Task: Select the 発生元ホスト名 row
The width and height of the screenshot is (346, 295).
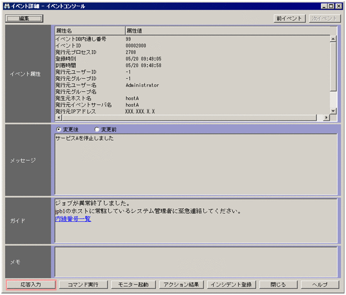Action: click(192, 98)
